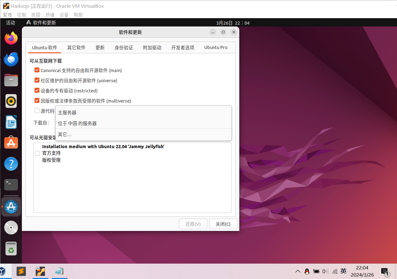Viewport: 397px width, 279px height.
Task: Switch to 附加驱动 tab
Action: click(152, 47)
